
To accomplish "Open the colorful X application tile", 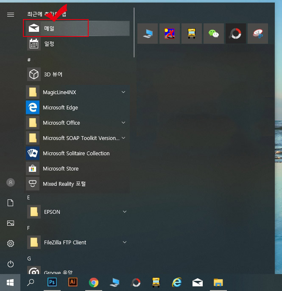I will (170, 34).
